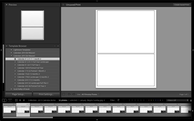Click the icon beside Unsaved Print title

pyautogui.click(x=63, y=5)
